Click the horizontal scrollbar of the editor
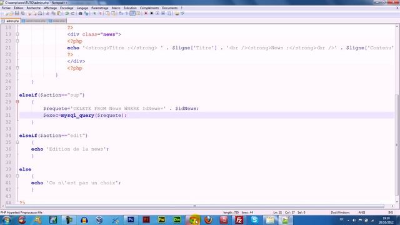400x225 pixels. [x=194, y=206]
